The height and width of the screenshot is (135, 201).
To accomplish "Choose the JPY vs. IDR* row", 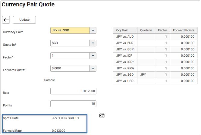I will 155,62.
